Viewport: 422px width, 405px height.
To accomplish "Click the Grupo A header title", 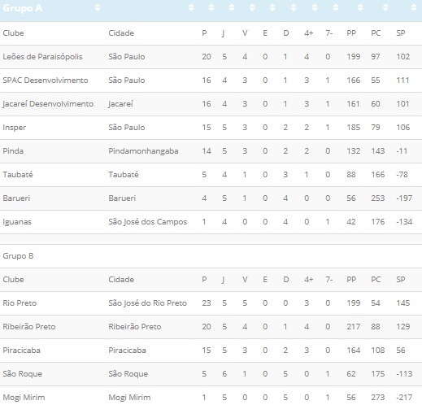I will click(x=23, y=8).
